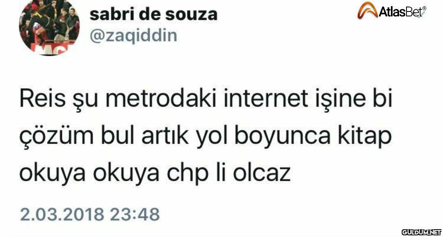Viewport: 443px width, 237px height.
Task: Open the sabri de souza display name
Action: (x=153, y=14)
